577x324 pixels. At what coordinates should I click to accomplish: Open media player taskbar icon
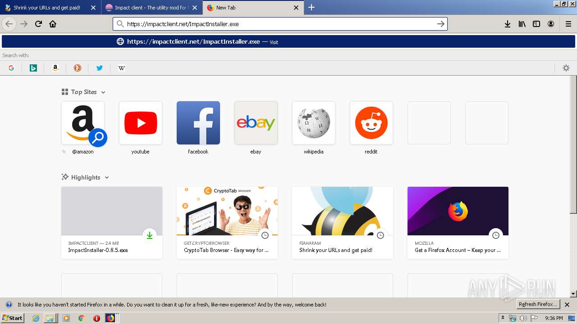66,318
